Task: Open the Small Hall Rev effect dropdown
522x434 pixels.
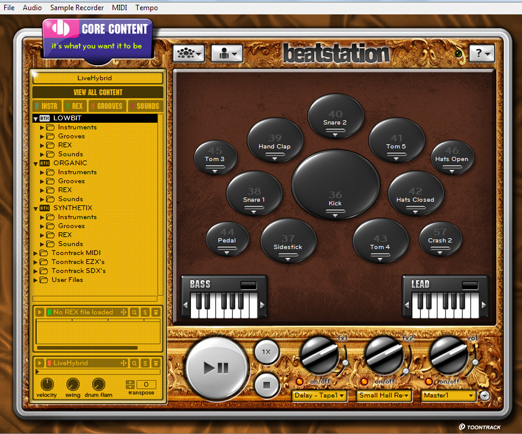Action: click(x=384, y=396)
